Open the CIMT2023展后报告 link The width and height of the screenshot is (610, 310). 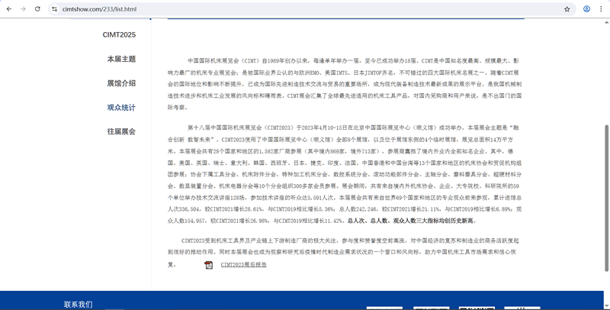click(243, 265)
